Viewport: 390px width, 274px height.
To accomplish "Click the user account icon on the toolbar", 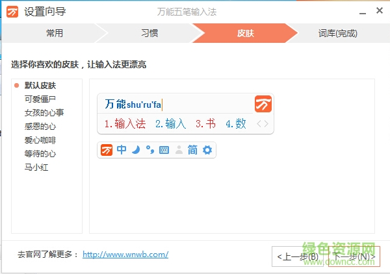I will click(179, 150).
